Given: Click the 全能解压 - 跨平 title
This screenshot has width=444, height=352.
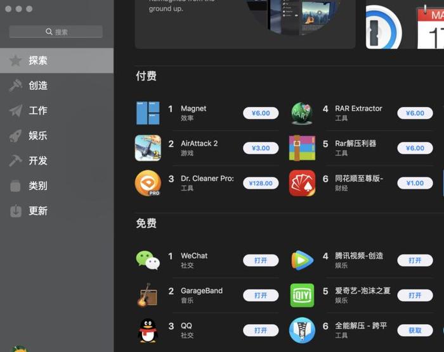Looking at the screenshot, I should tap(361, 325).
